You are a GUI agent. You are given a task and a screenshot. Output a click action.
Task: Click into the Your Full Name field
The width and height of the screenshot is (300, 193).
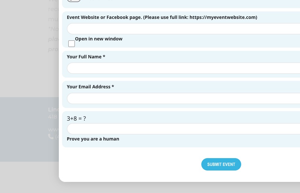tap(183, 68)
